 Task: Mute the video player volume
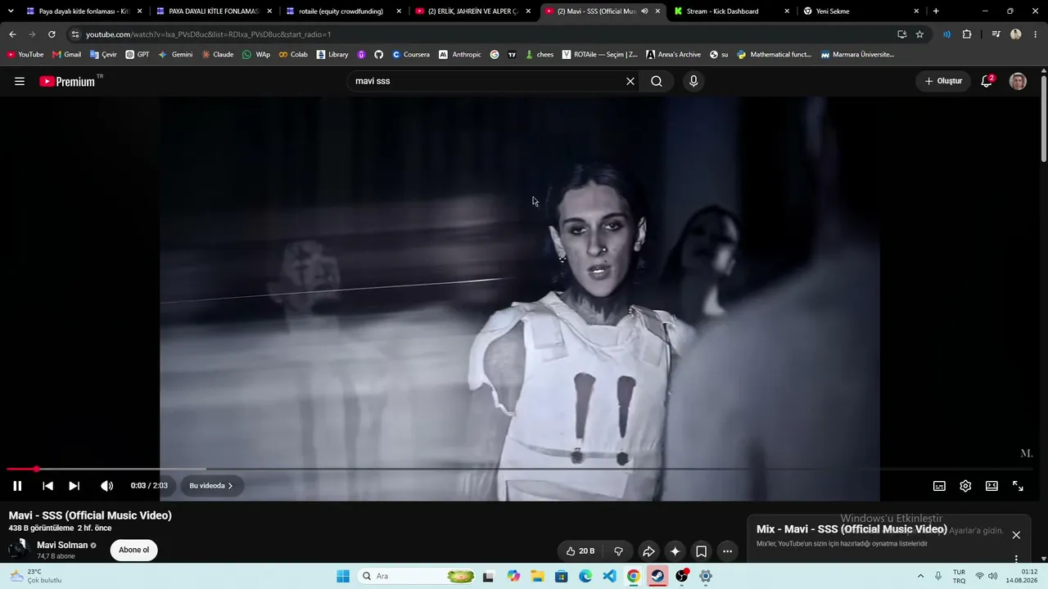106,486
